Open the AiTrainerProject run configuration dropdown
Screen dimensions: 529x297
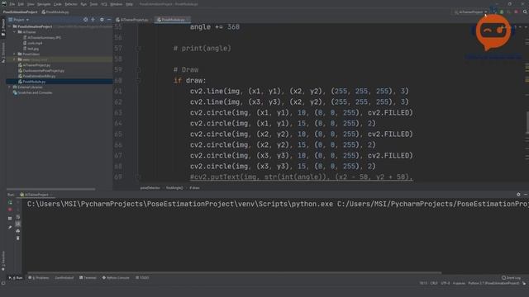point(470,12)
